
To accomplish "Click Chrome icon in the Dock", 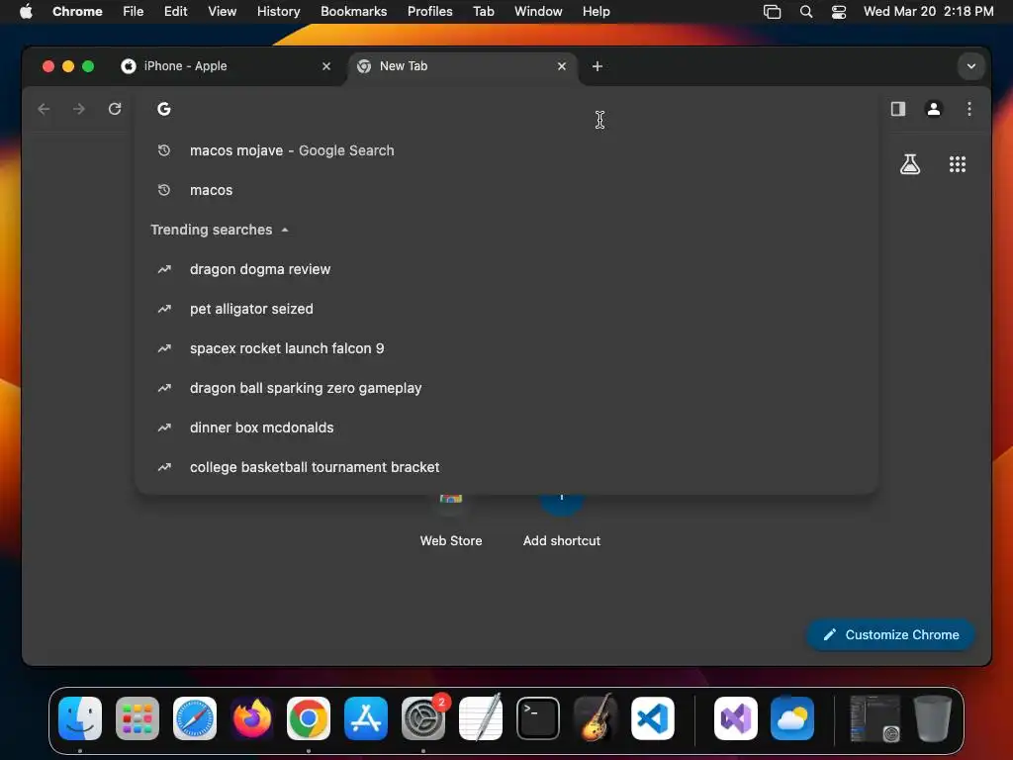I will coord(309,718).
